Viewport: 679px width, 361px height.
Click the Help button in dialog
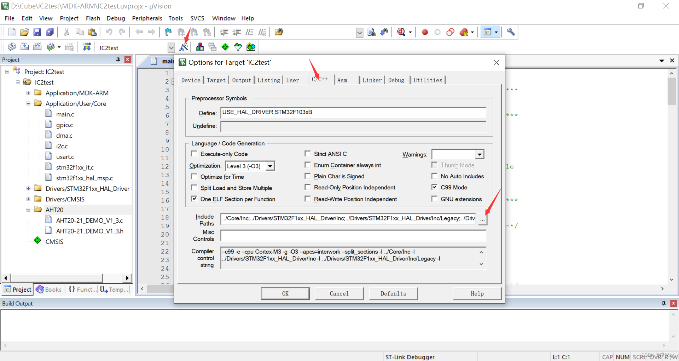coord(477,293)
